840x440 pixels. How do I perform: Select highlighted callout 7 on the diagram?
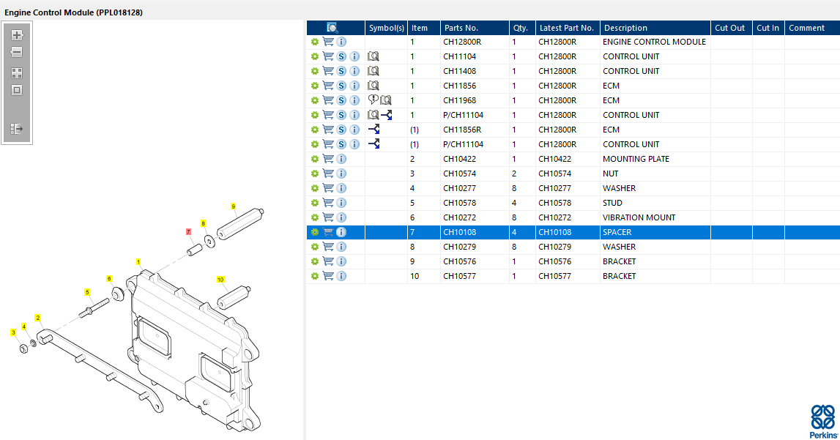[x=188, y=232]
